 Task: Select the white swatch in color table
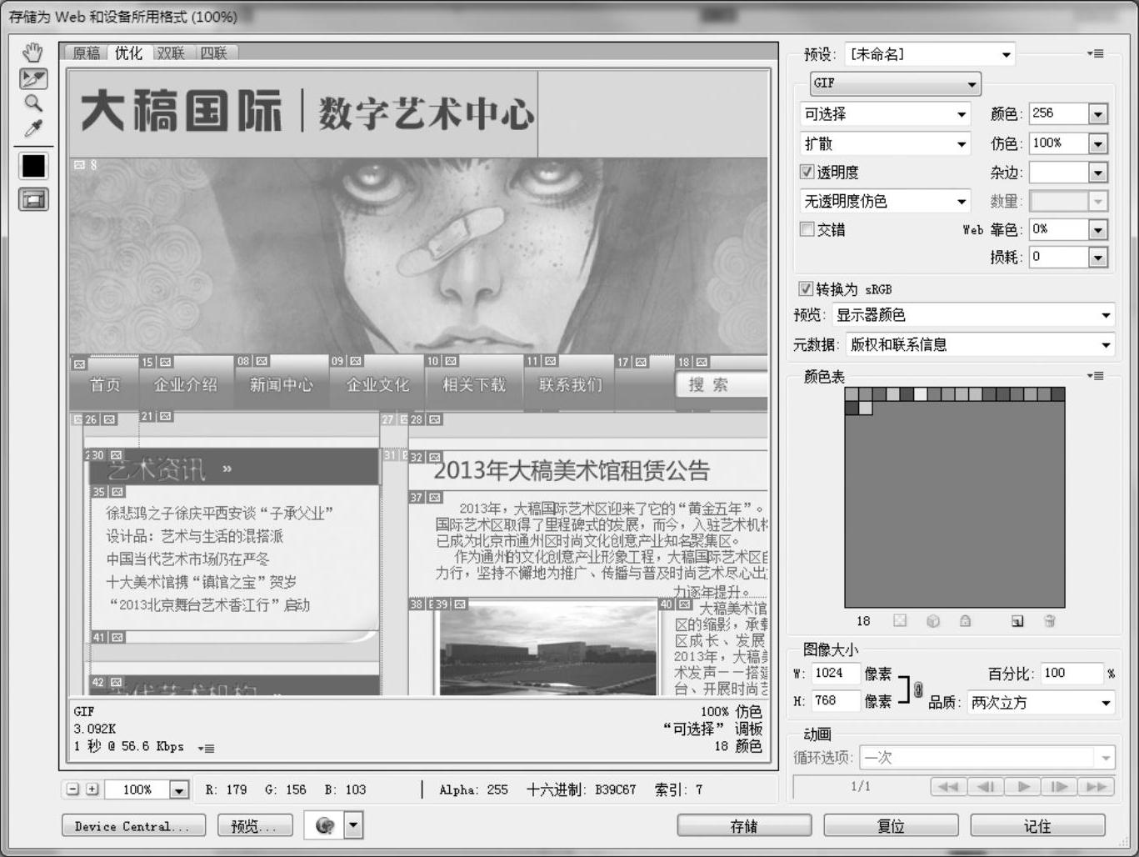921,394
